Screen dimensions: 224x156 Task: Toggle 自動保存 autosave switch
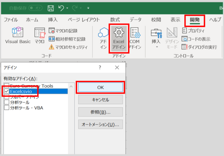(x=35, y=8)
